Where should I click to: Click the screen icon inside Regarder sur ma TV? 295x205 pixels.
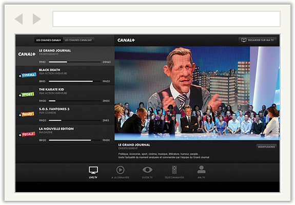tap(244, 40)
